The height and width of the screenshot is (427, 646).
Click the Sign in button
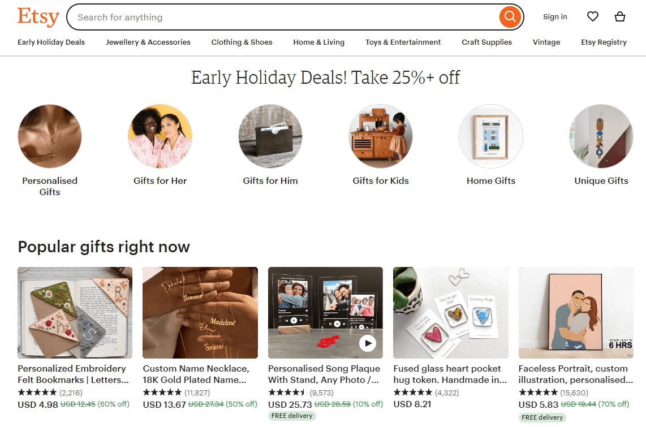pos(554,16)
